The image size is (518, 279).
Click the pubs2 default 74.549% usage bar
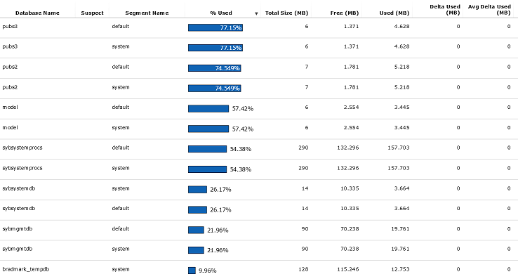click(214, 68)
